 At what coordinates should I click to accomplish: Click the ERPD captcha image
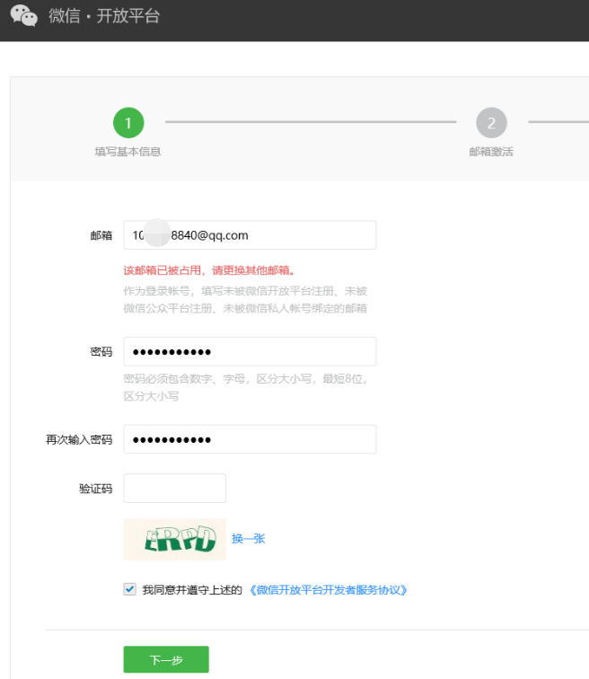click(x=174, y=540)
